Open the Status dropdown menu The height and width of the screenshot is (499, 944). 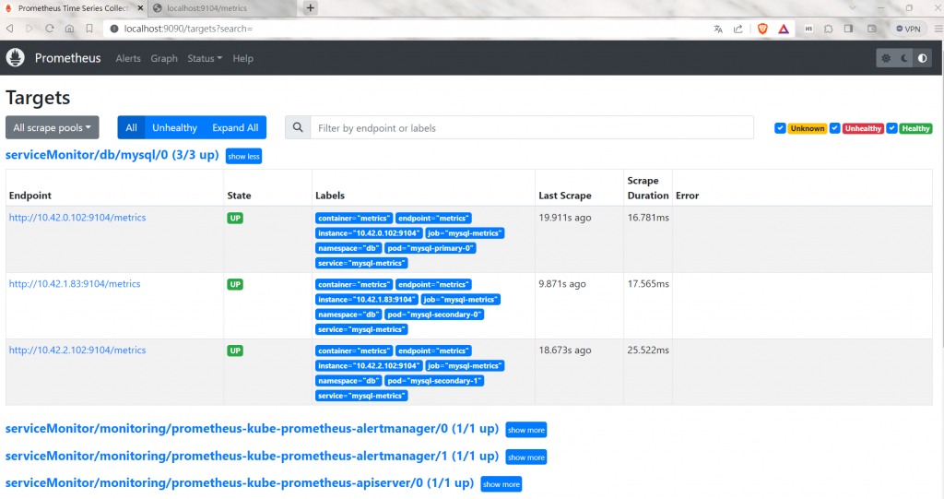pos(205,58)
